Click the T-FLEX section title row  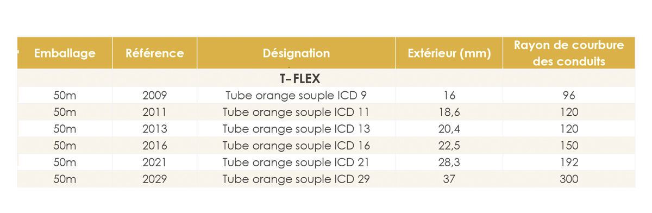326,78
